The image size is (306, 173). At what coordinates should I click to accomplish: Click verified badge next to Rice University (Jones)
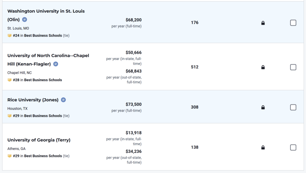coord(63,100)
